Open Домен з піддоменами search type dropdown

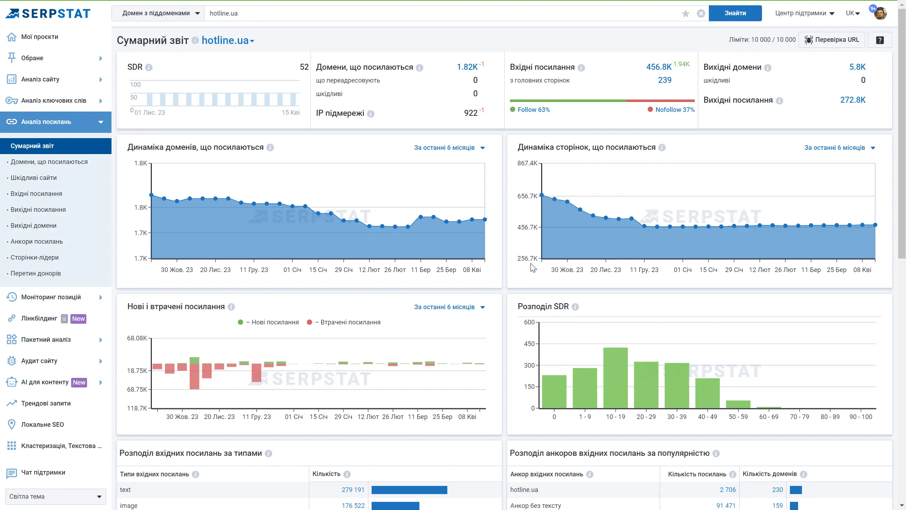click(158, 13)
